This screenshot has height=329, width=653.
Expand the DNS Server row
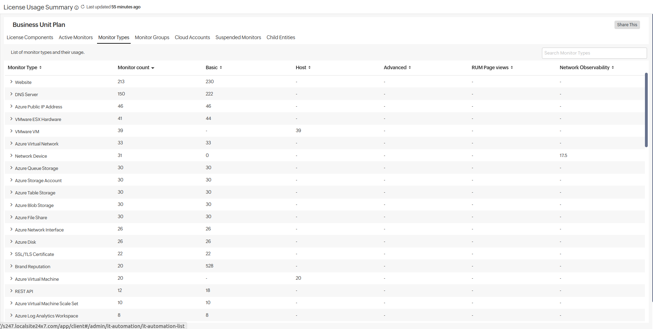click(x=11, y=94)
